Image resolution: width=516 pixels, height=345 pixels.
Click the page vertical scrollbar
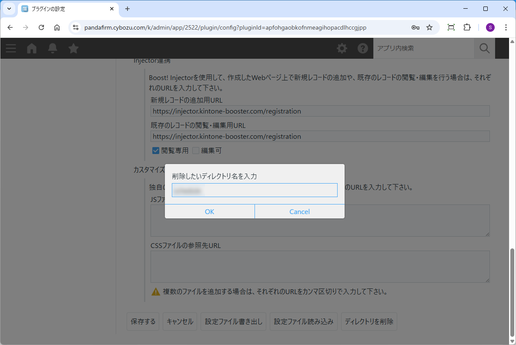pyautogui.click(x=512, y=291)
